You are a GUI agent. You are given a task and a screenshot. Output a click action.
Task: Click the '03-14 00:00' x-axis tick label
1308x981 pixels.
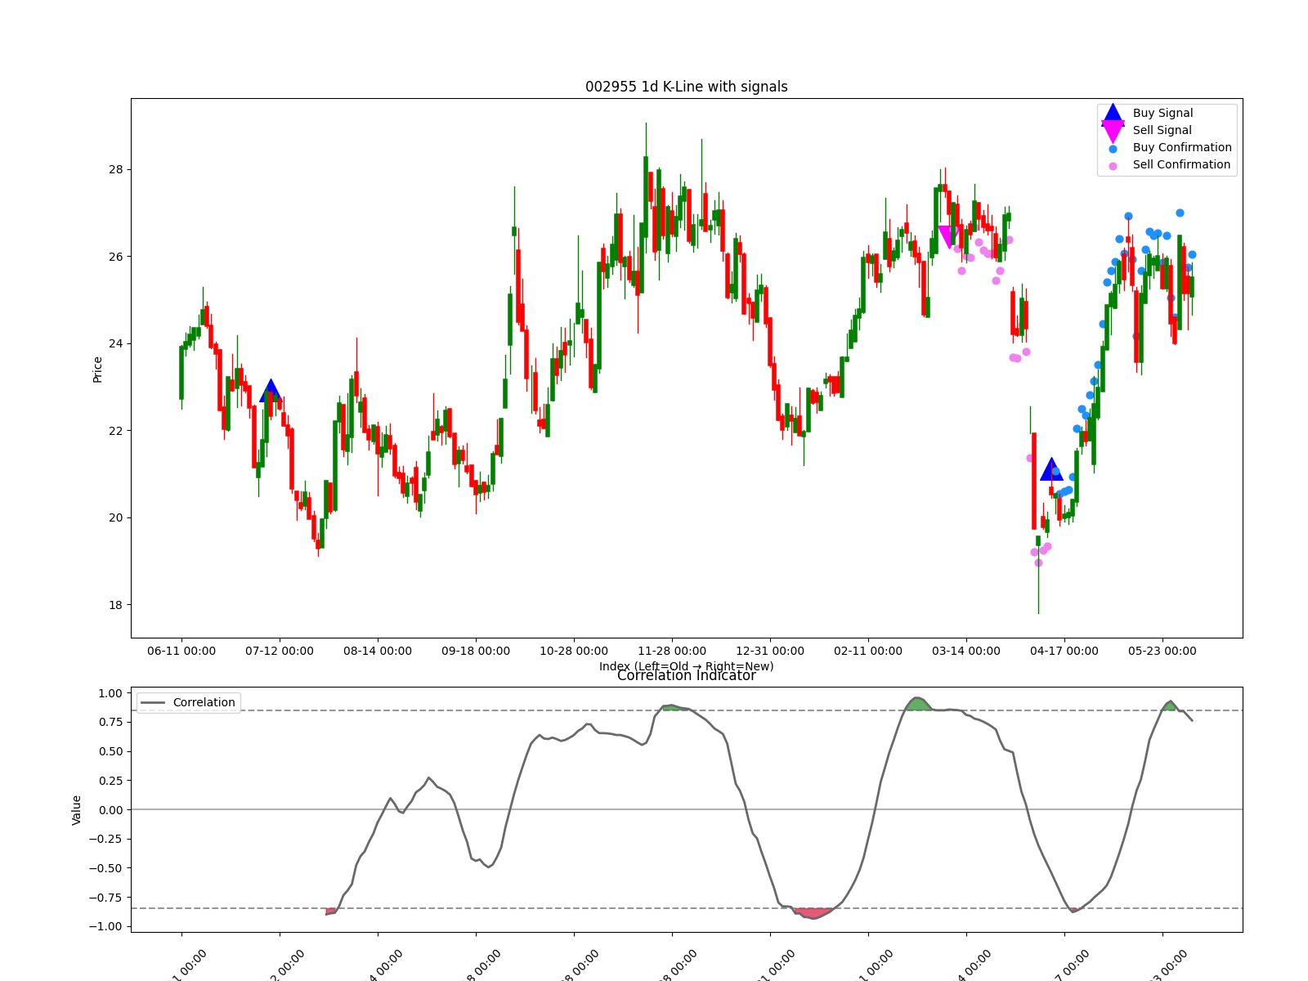[x=966, y=651]
